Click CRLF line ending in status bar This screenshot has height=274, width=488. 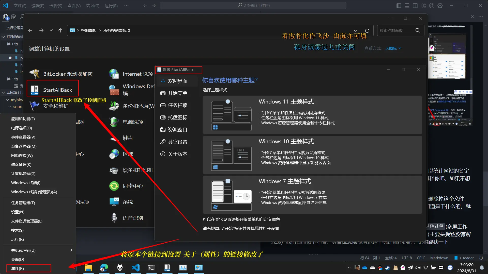[421, 258]
